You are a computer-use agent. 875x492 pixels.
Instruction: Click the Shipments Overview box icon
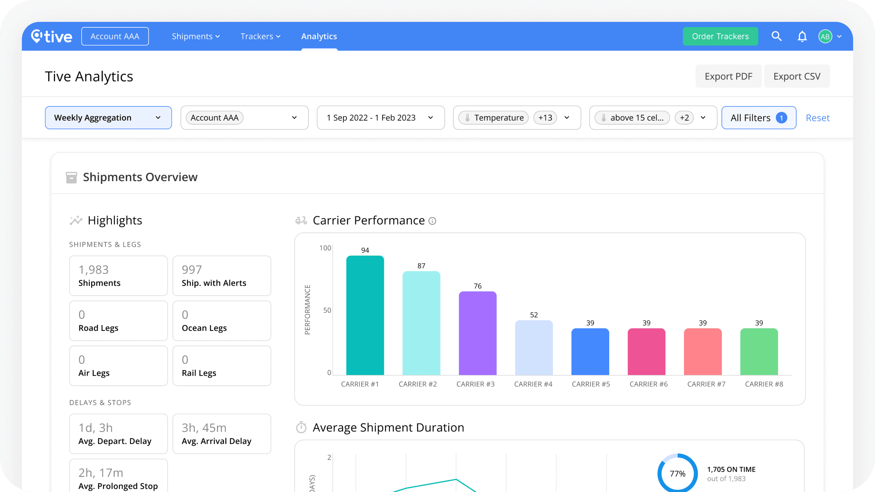click(71, 177)
